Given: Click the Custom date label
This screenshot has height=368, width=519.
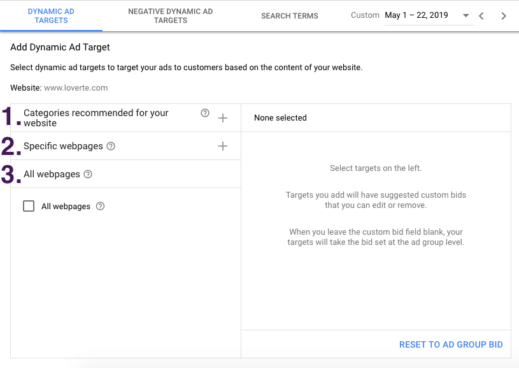Looking at the screenshot, I should (365, 15).
